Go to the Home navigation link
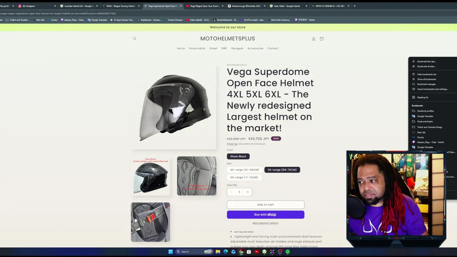This screenshot has height=257, width=457. 181,49
